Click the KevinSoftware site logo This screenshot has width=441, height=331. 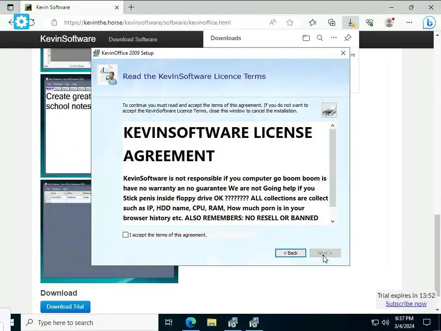[x=68, y=39]
